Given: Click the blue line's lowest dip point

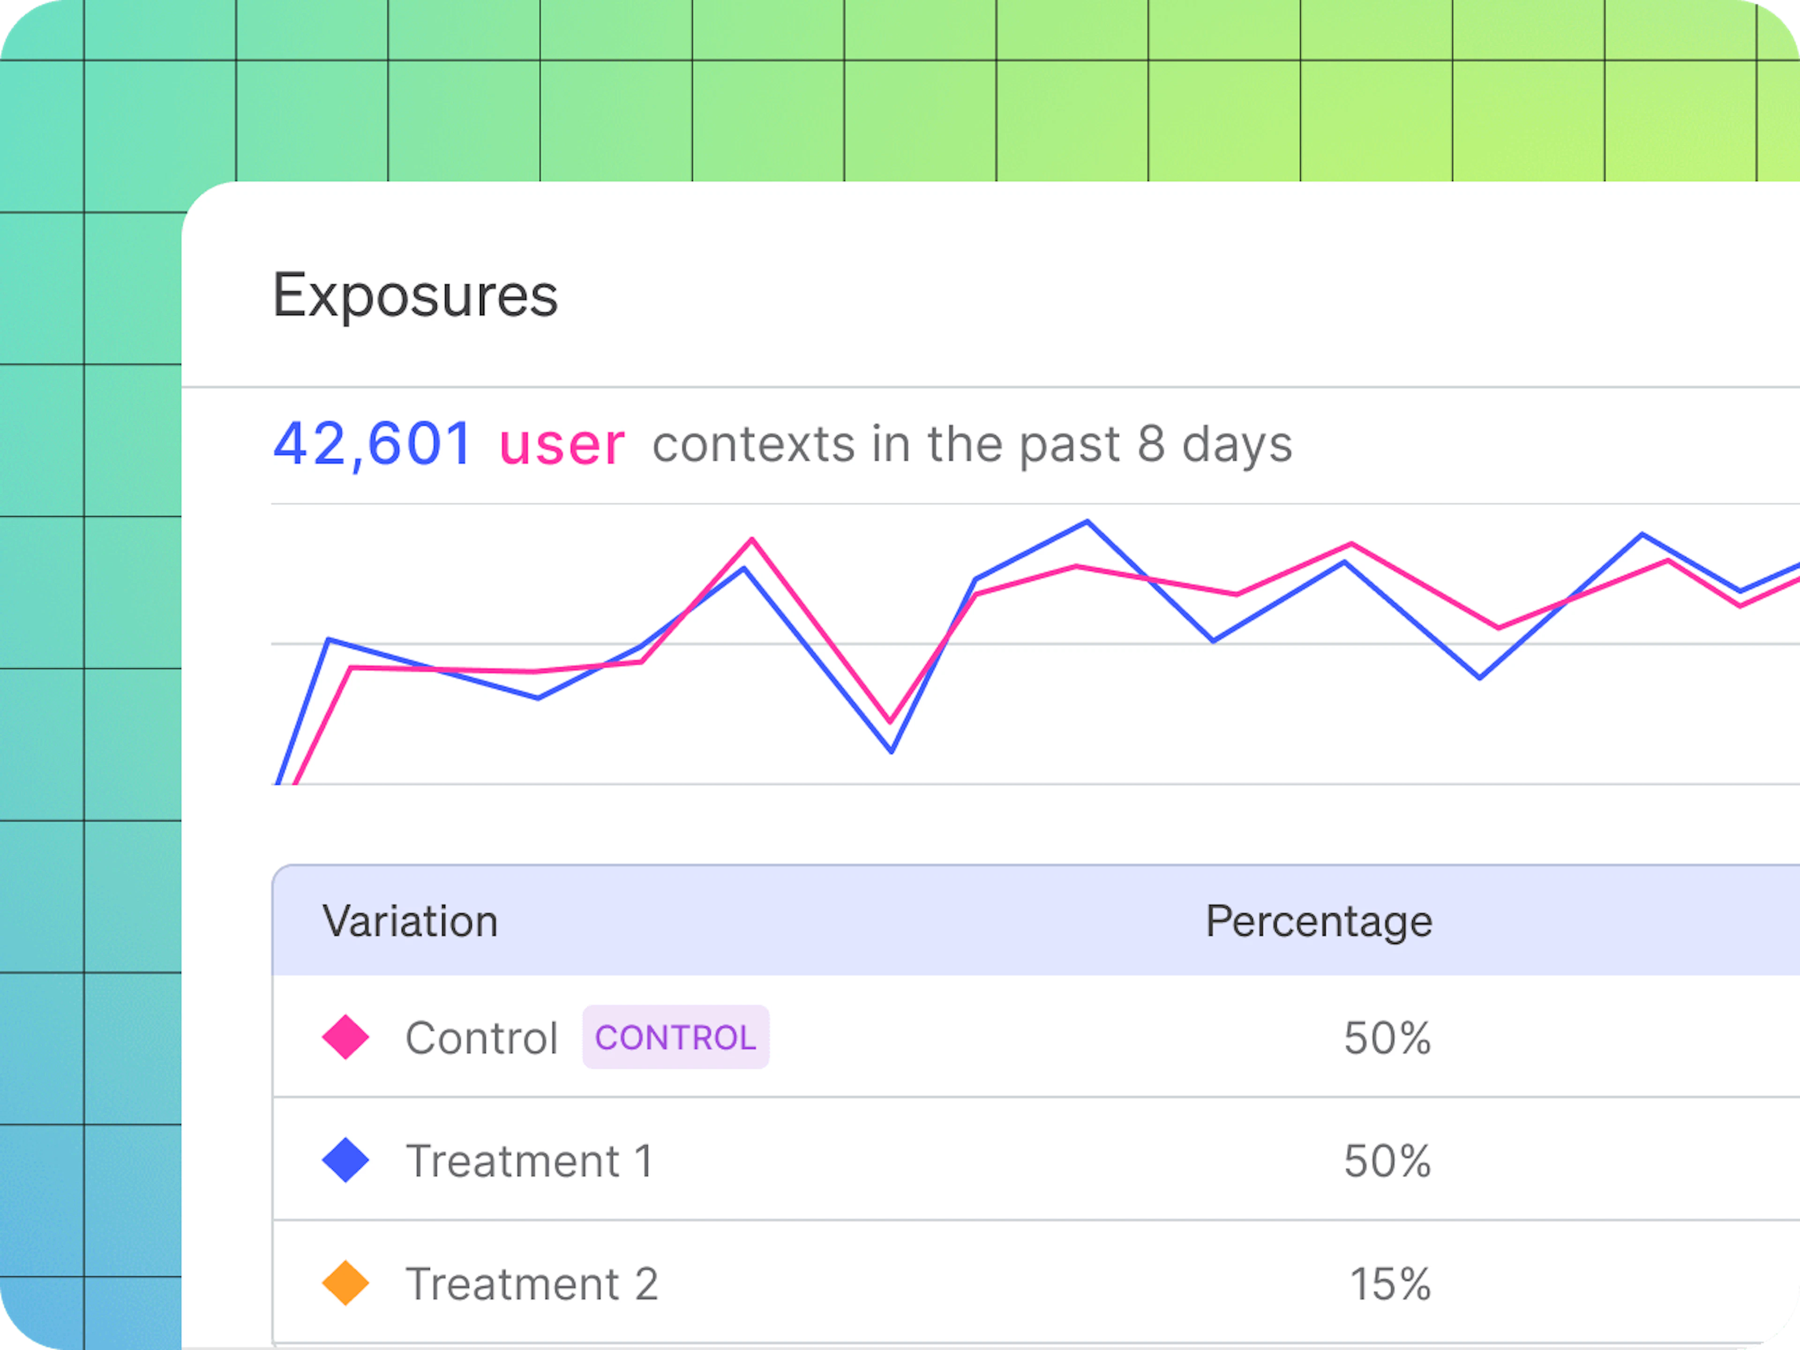Looking at the screenshot, I should (x=891, y=751).
